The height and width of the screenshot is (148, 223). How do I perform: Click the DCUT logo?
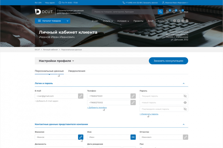coord(44,12)
